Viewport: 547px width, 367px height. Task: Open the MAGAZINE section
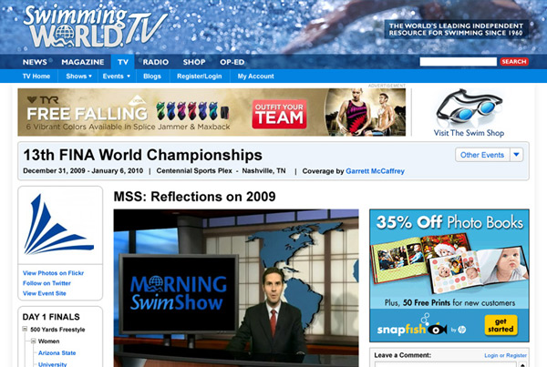tap(83, 62)
